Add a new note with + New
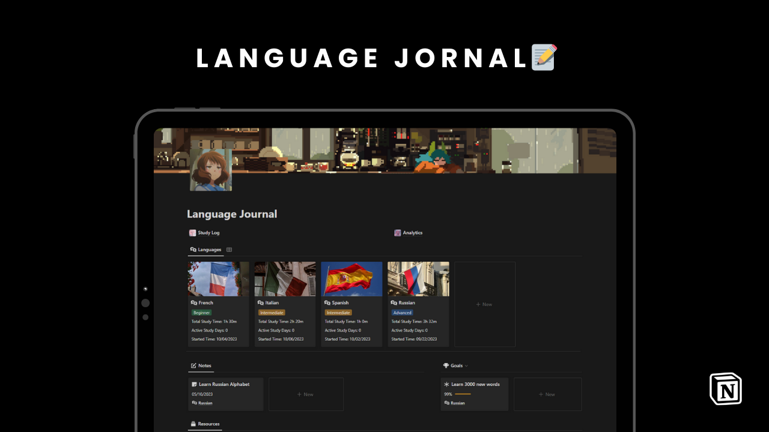Image resolution: width=769 pixels, height=432 pixels. (x=306, y=394)
